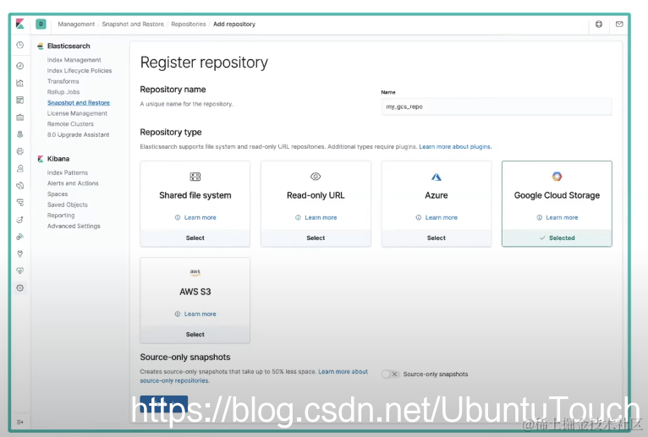Open the Canvas icon in the sidebar
Image resolution: width=648 pixels, height=437 pixels.
[x=19, y=117]
